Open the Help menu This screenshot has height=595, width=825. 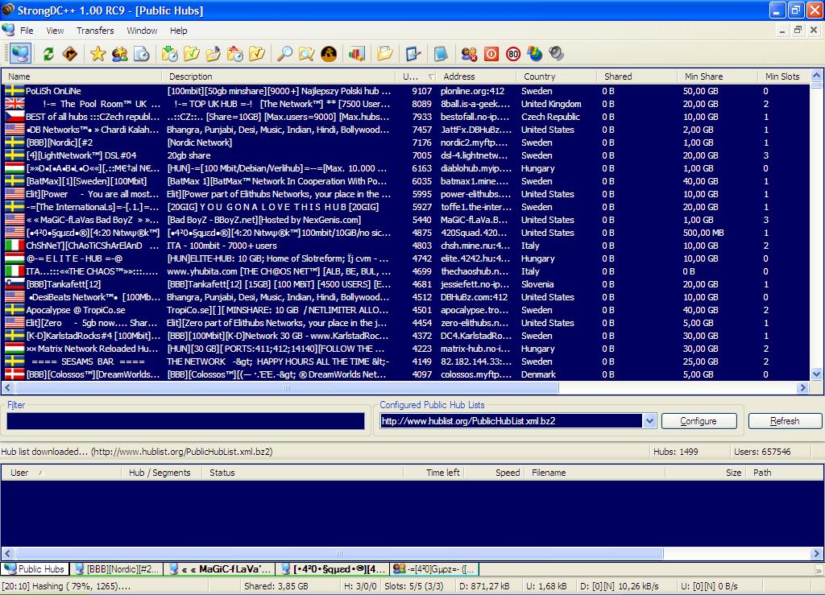pyautogui.click(x=178, y=31)
